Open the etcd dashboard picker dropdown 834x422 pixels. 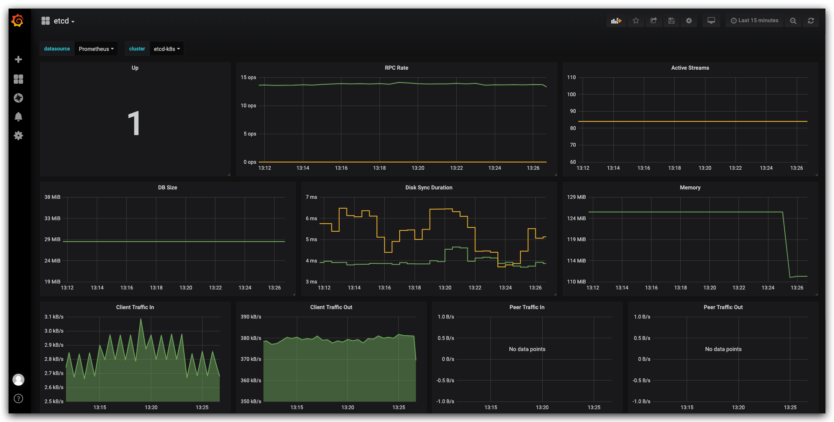[x=58, y=21]
